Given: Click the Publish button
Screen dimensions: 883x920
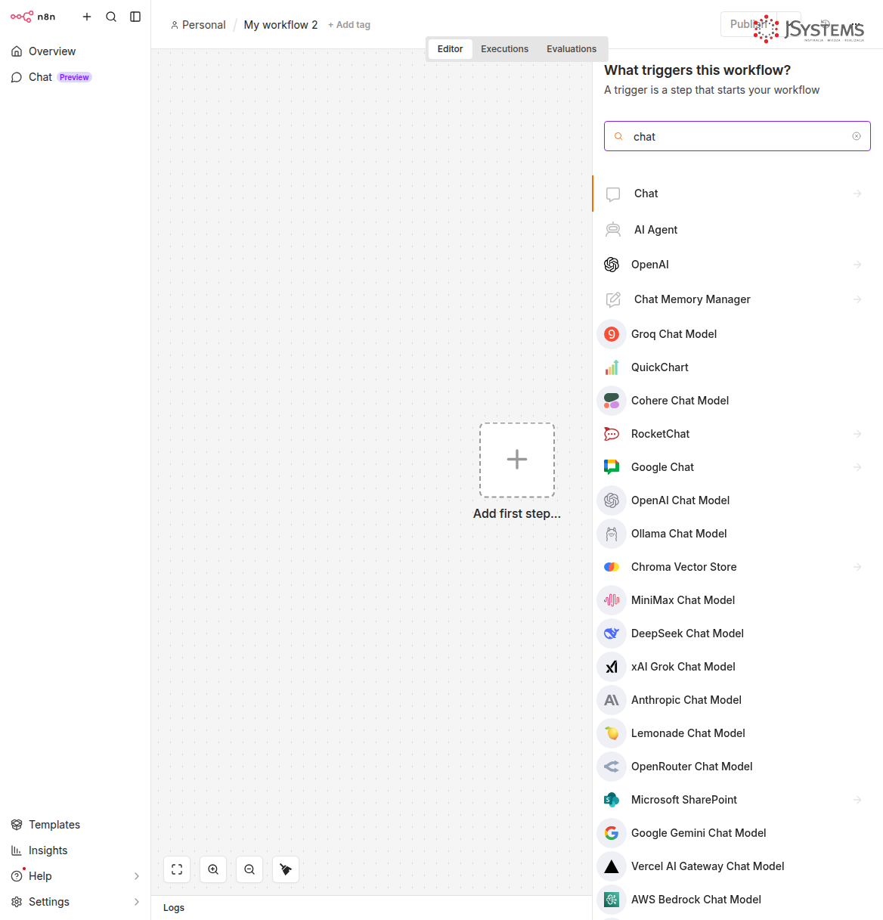Looking at the screenshot, I should tap(748, 24).
